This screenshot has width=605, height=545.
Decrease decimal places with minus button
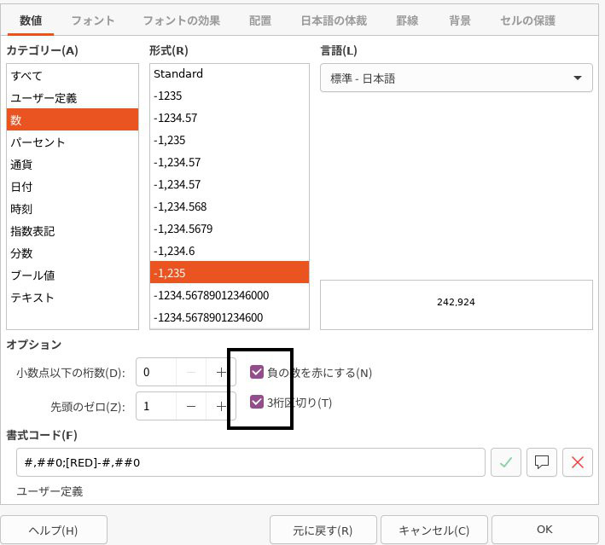(191, 373)
